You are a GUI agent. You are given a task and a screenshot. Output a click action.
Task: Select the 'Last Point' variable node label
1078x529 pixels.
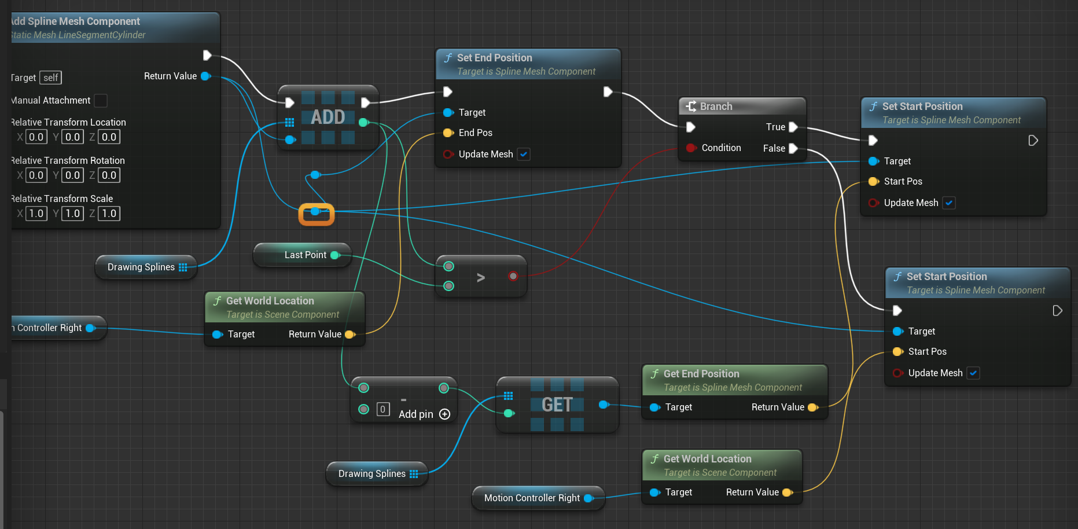pyautogui.click(x=306, y=255)
